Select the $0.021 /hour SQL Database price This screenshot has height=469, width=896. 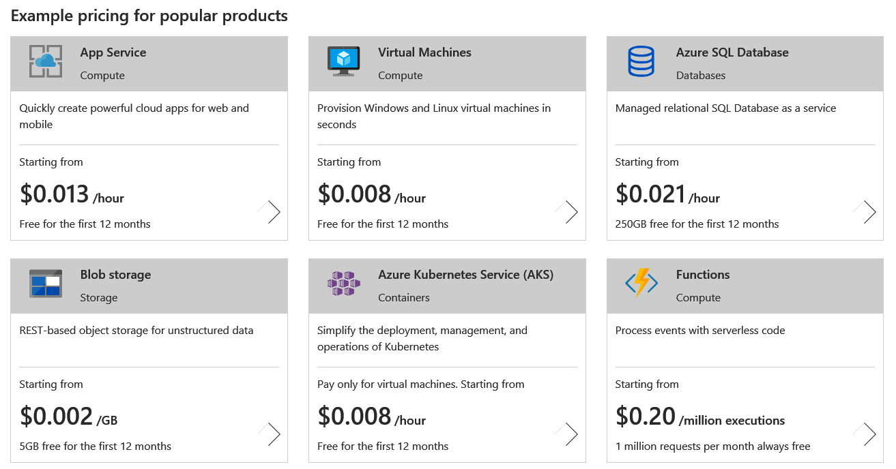pos(667,194)
